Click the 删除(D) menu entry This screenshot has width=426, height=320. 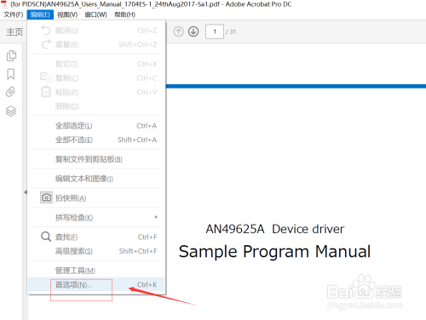click(x=96, y=106)
